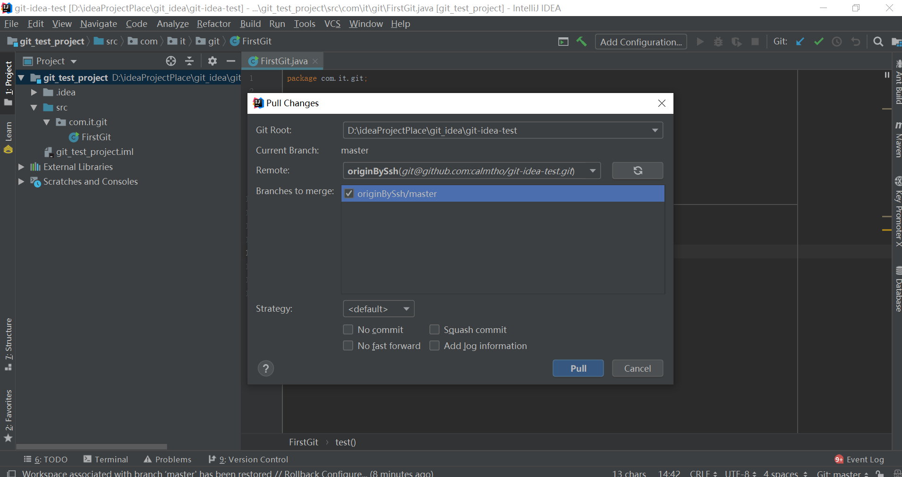Collapse the com.it.git package node
Screen dimensions: 902x477
click(46, 122)
